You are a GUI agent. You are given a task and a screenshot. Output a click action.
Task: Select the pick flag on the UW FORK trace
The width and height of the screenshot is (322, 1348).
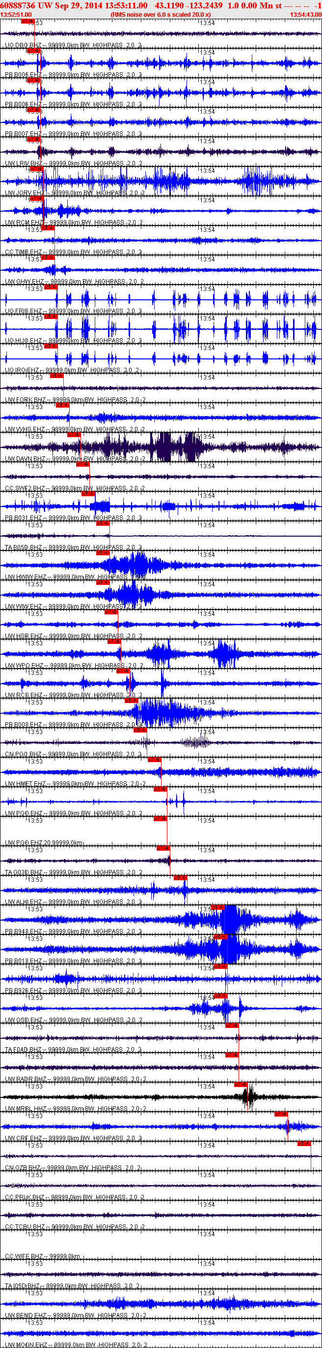(x=56, y=376)
